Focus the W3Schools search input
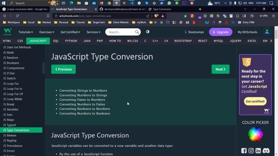The image size is (278, 156). pos(121,32)
